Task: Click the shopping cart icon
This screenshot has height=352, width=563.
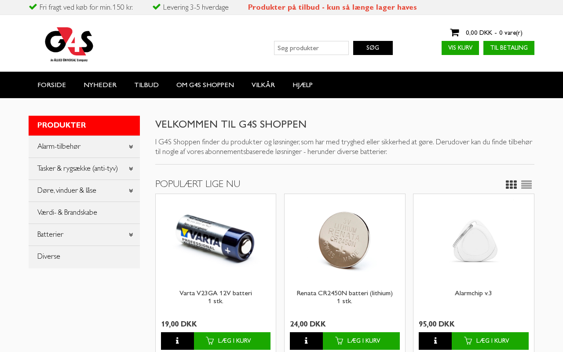Action: (x=454, y=33)
